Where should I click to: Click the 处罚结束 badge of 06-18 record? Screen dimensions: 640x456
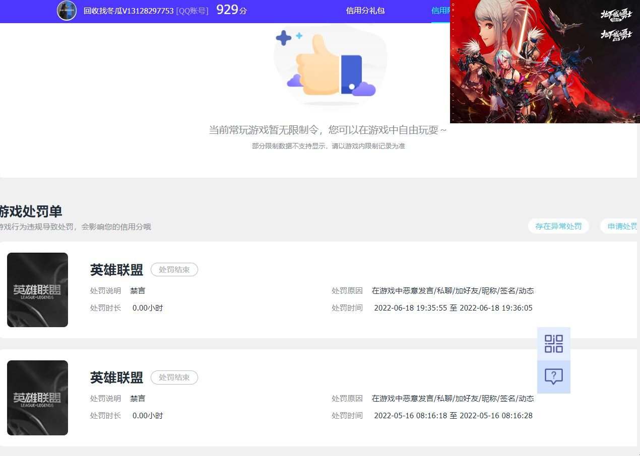[174, 270]
